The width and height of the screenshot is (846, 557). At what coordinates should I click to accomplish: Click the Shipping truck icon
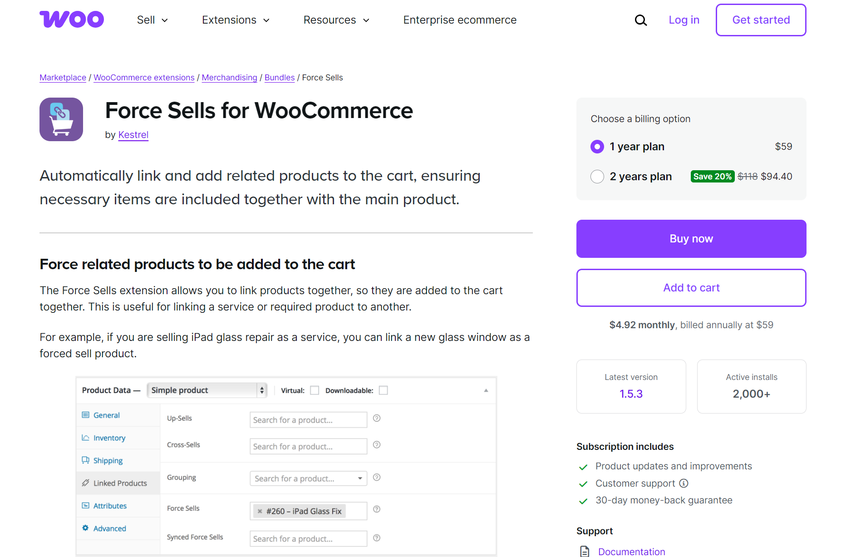click(85, 460)
